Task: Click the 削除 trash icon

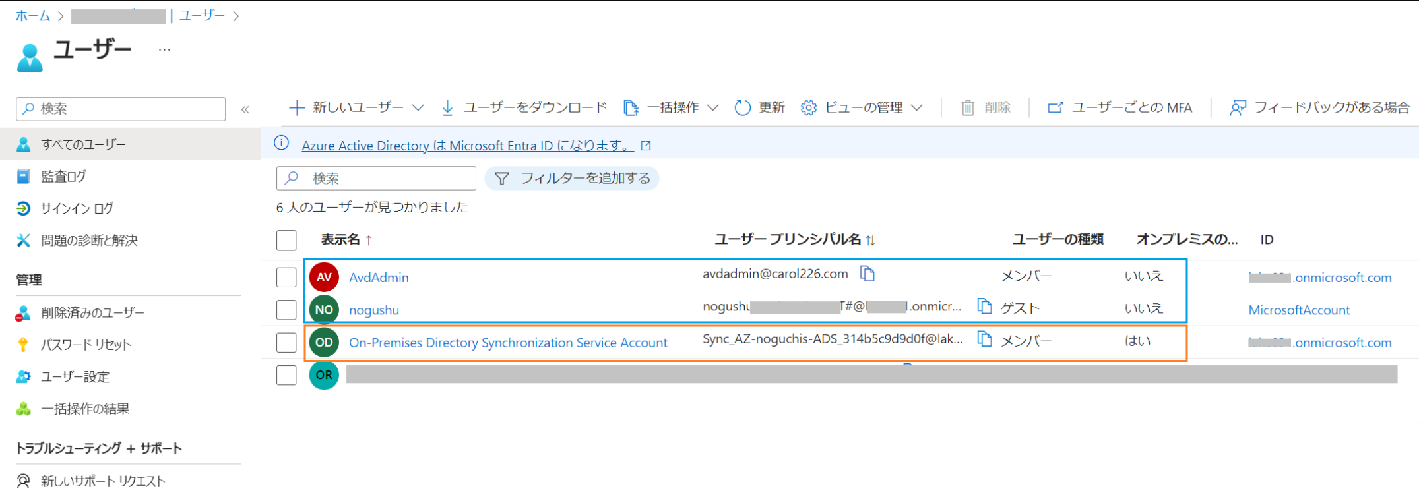Action: 967,107
